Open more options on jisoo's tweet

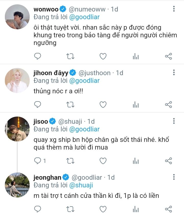pos(174,121)
